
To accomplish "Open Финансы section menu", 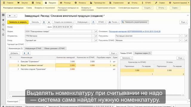I will (x=80, y=3).
